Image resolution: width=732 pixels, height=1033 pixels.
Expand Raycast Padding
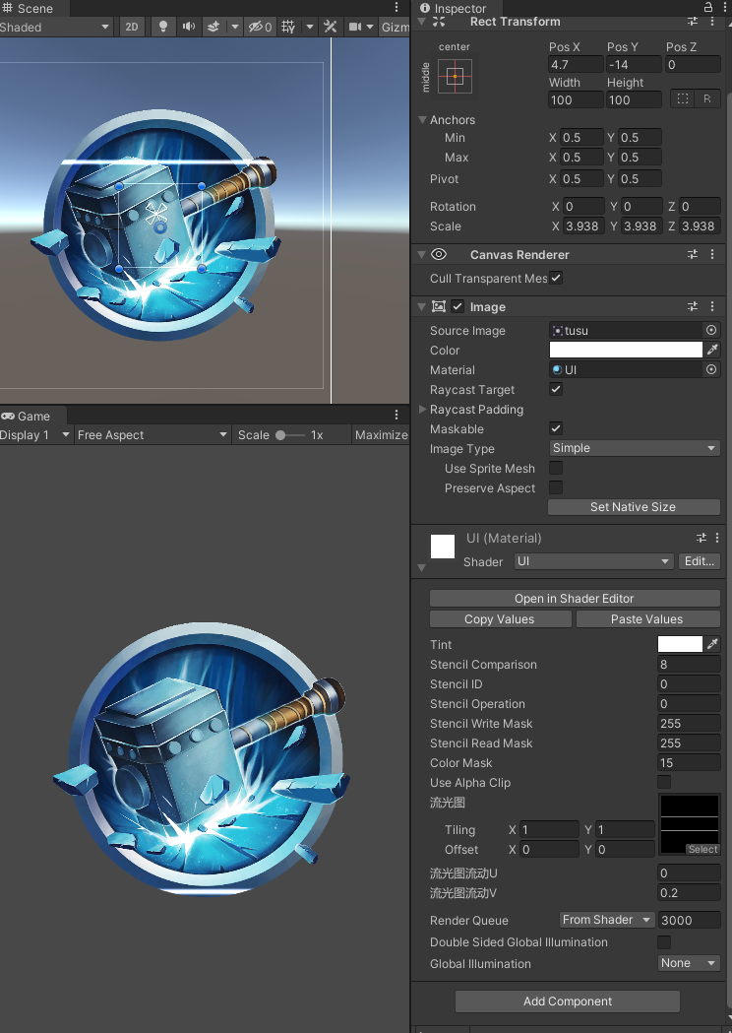423,409
